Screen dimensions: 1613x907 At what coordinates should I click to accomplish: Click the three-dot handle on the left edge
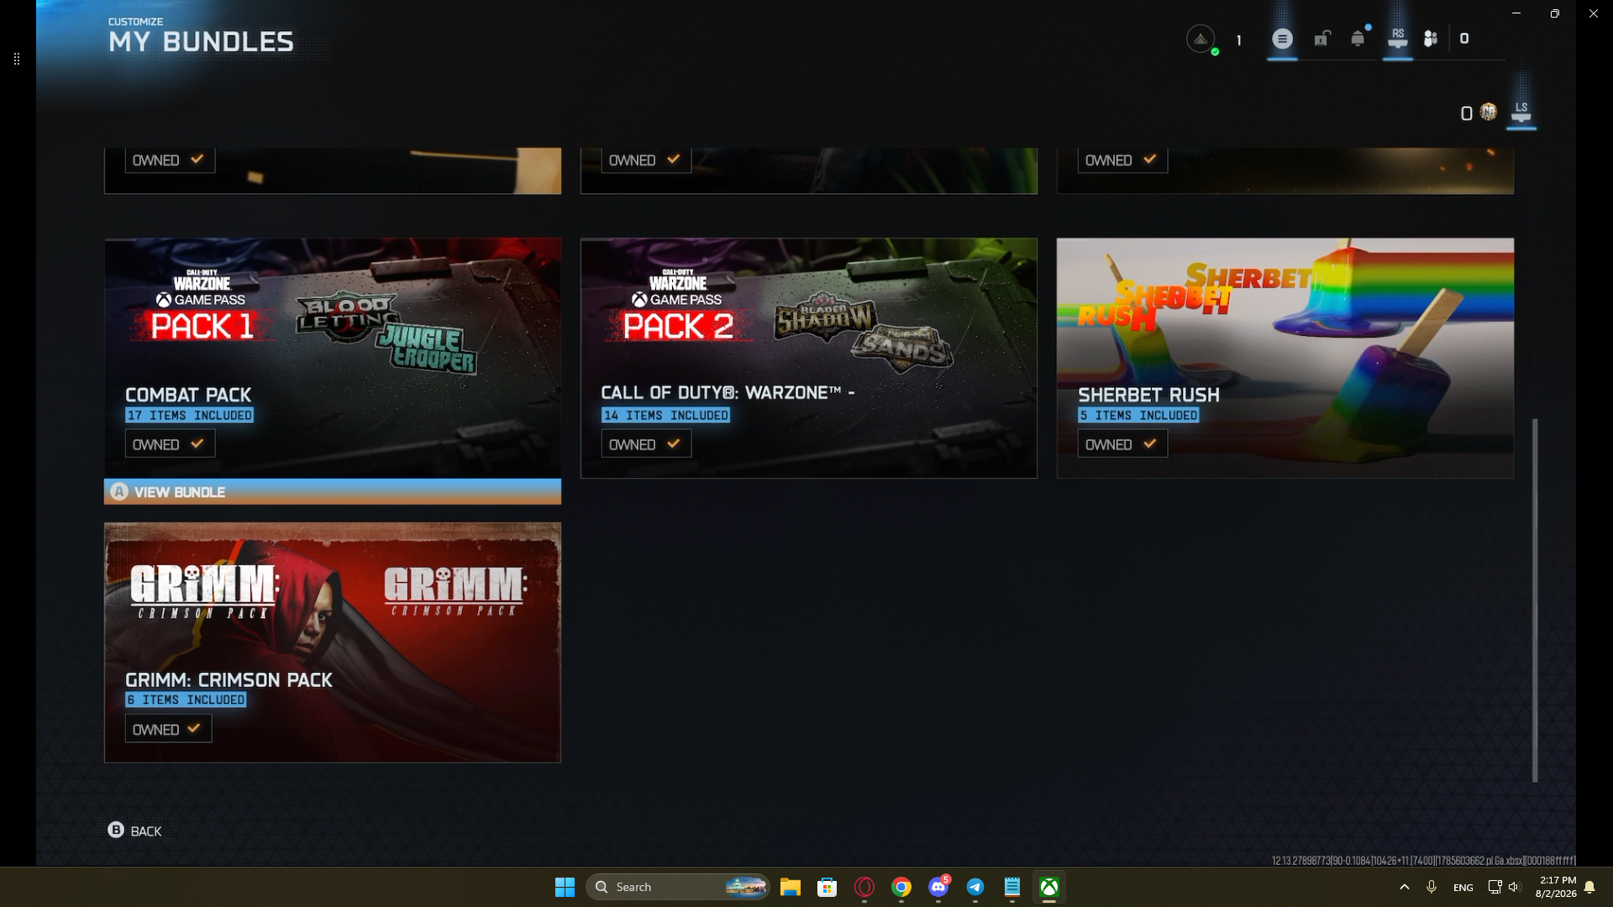pyautogui.click(x=17, y=59)
